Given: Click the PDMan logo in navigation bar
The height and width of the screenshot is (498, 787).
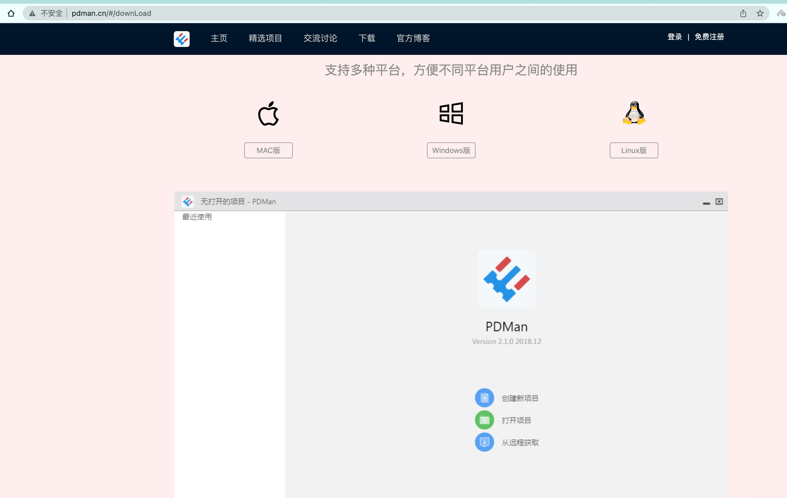Looking at the screenshot, I should (x=182, y=39).
